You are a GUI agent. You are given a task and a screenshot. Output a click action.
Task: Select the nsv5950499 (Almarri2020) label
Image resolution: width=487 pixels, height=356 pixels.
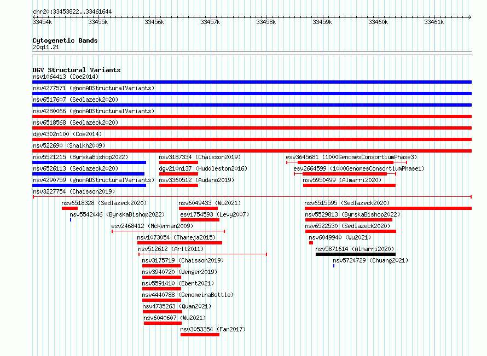[x=342, y=180]
